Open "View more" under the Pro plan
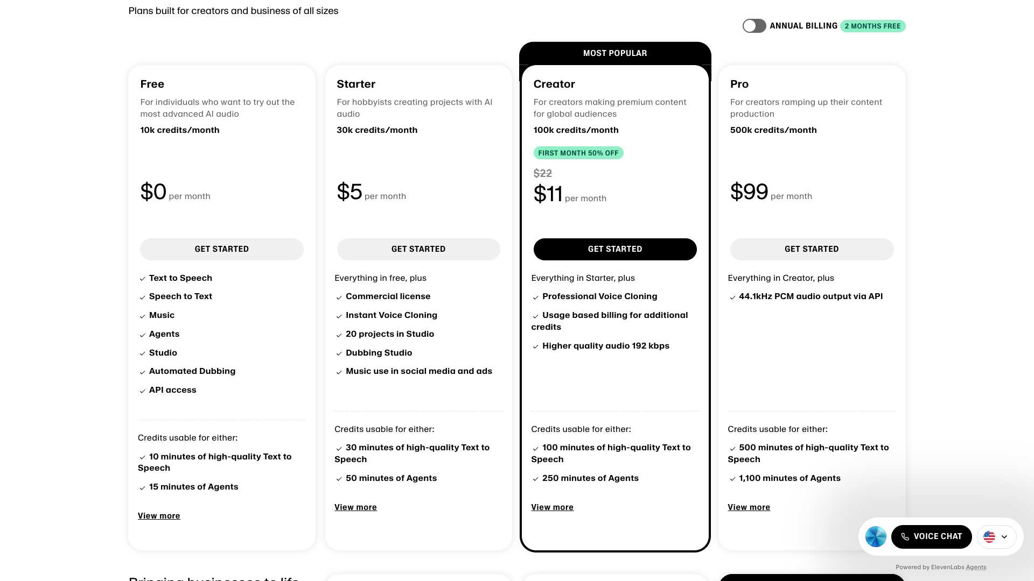 (x=749, y=507)
